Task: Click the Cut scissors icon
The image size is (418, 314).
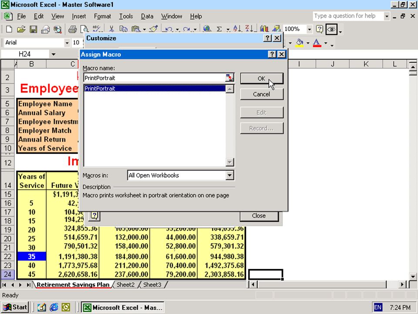Action: [x=111, y=29]
